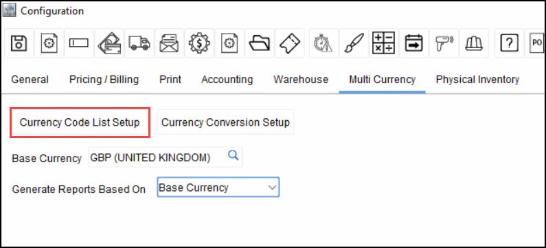The height and width of the screenshot is (248, 546).
Task: Click Currency Conversion Setup button
Action: point(225,122)
